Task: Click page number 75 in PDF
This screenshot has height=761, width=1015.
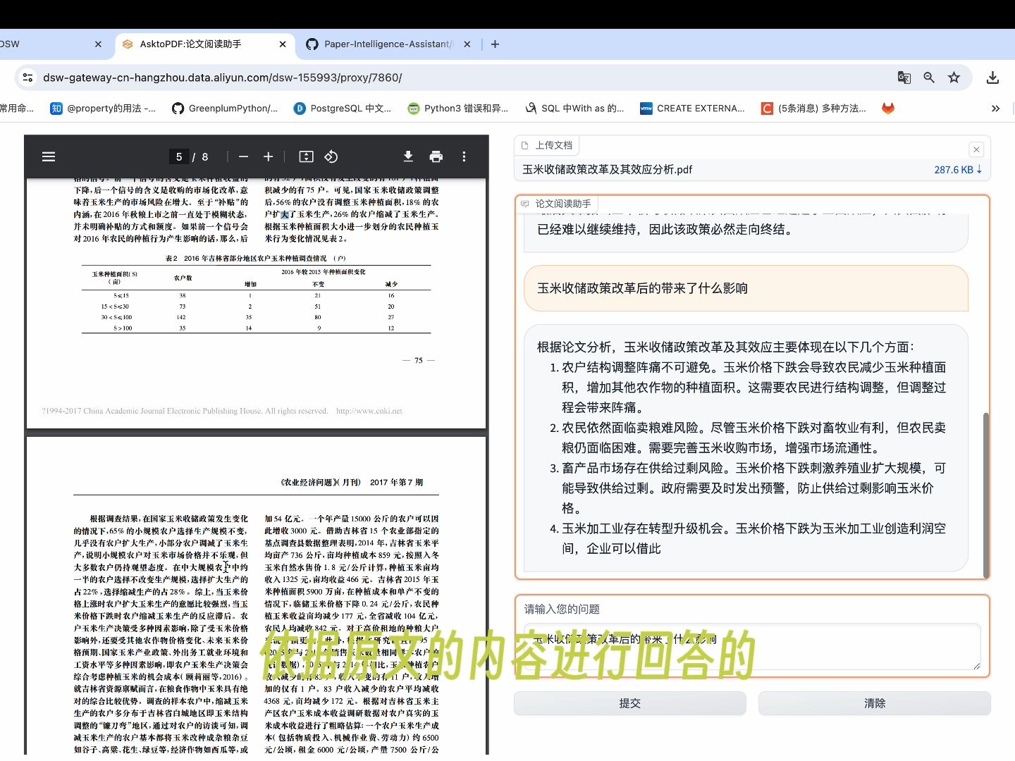Action: pyautogui.click(x=419, y=360)
